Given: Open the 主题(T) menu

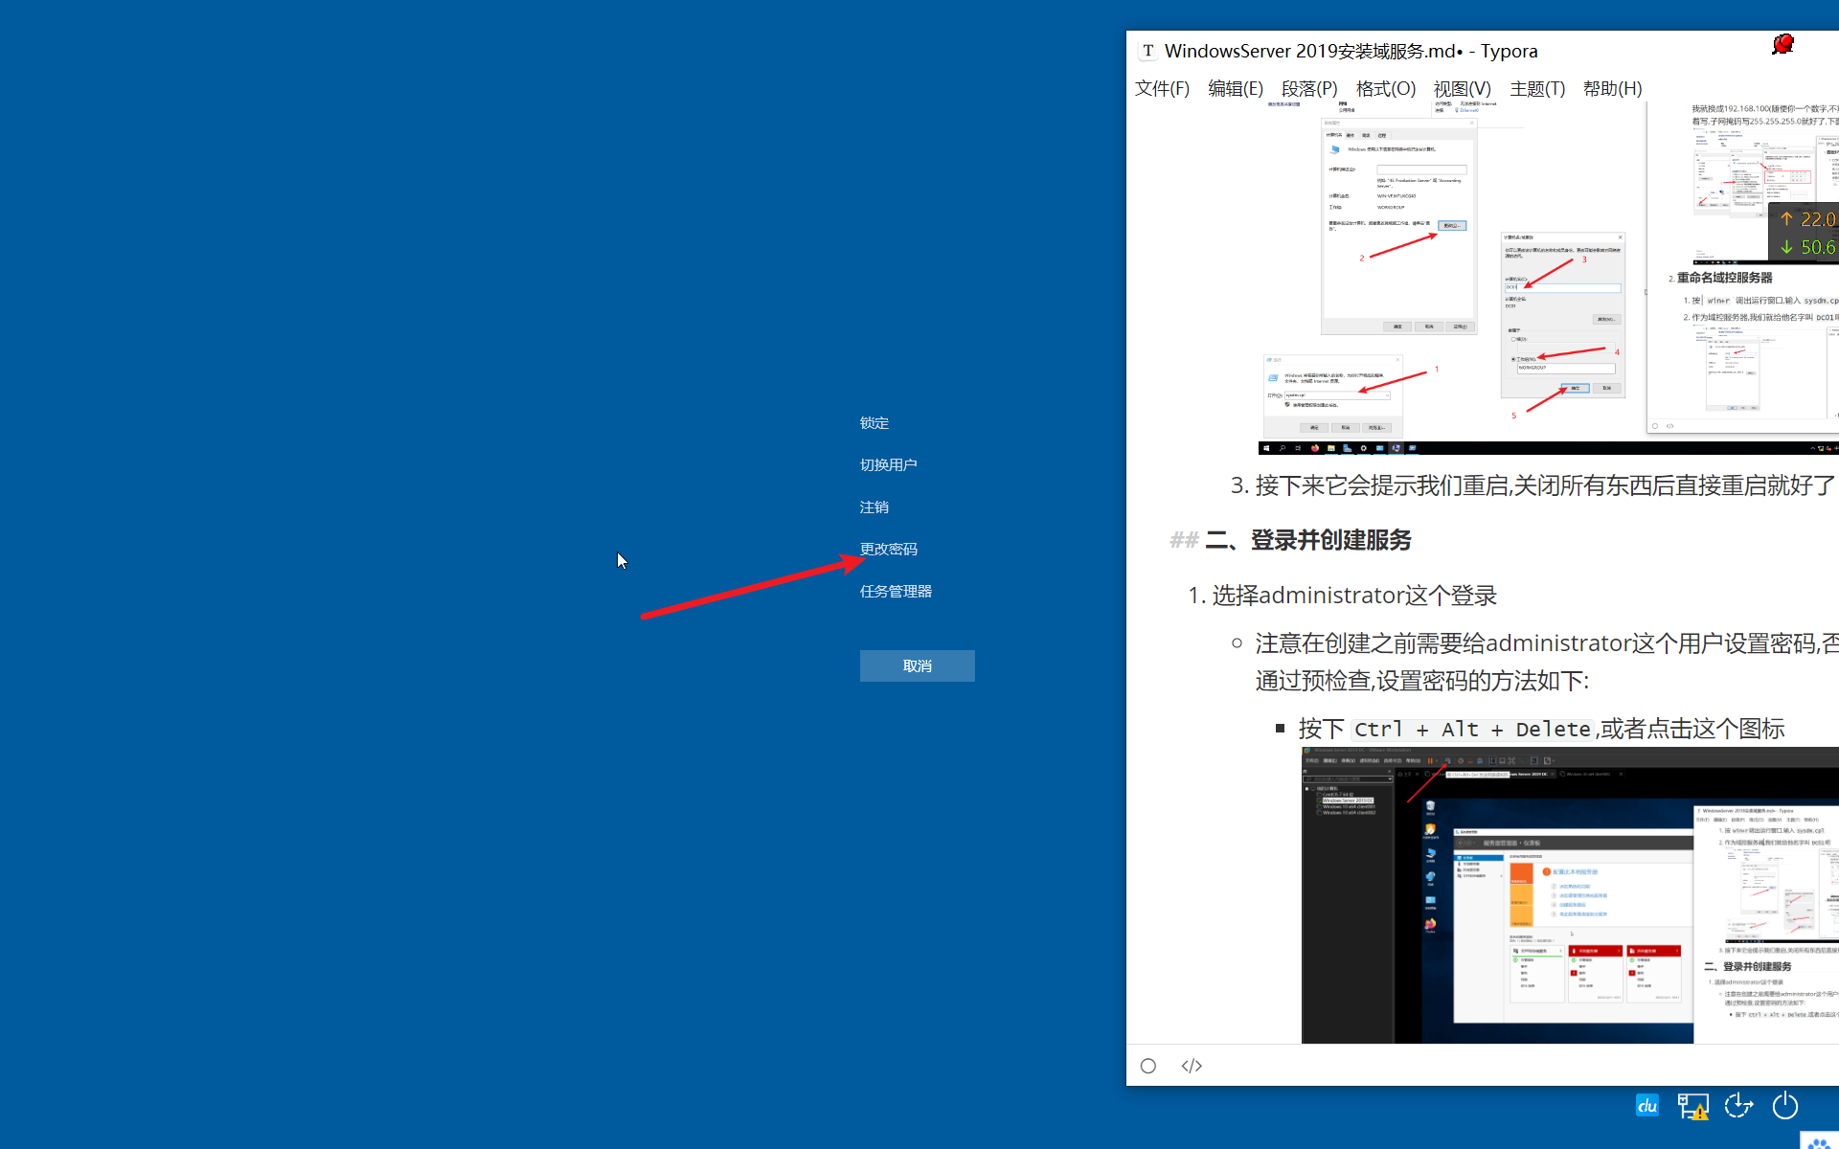Looking at the screenshot, I should [x=1536, y=88].
